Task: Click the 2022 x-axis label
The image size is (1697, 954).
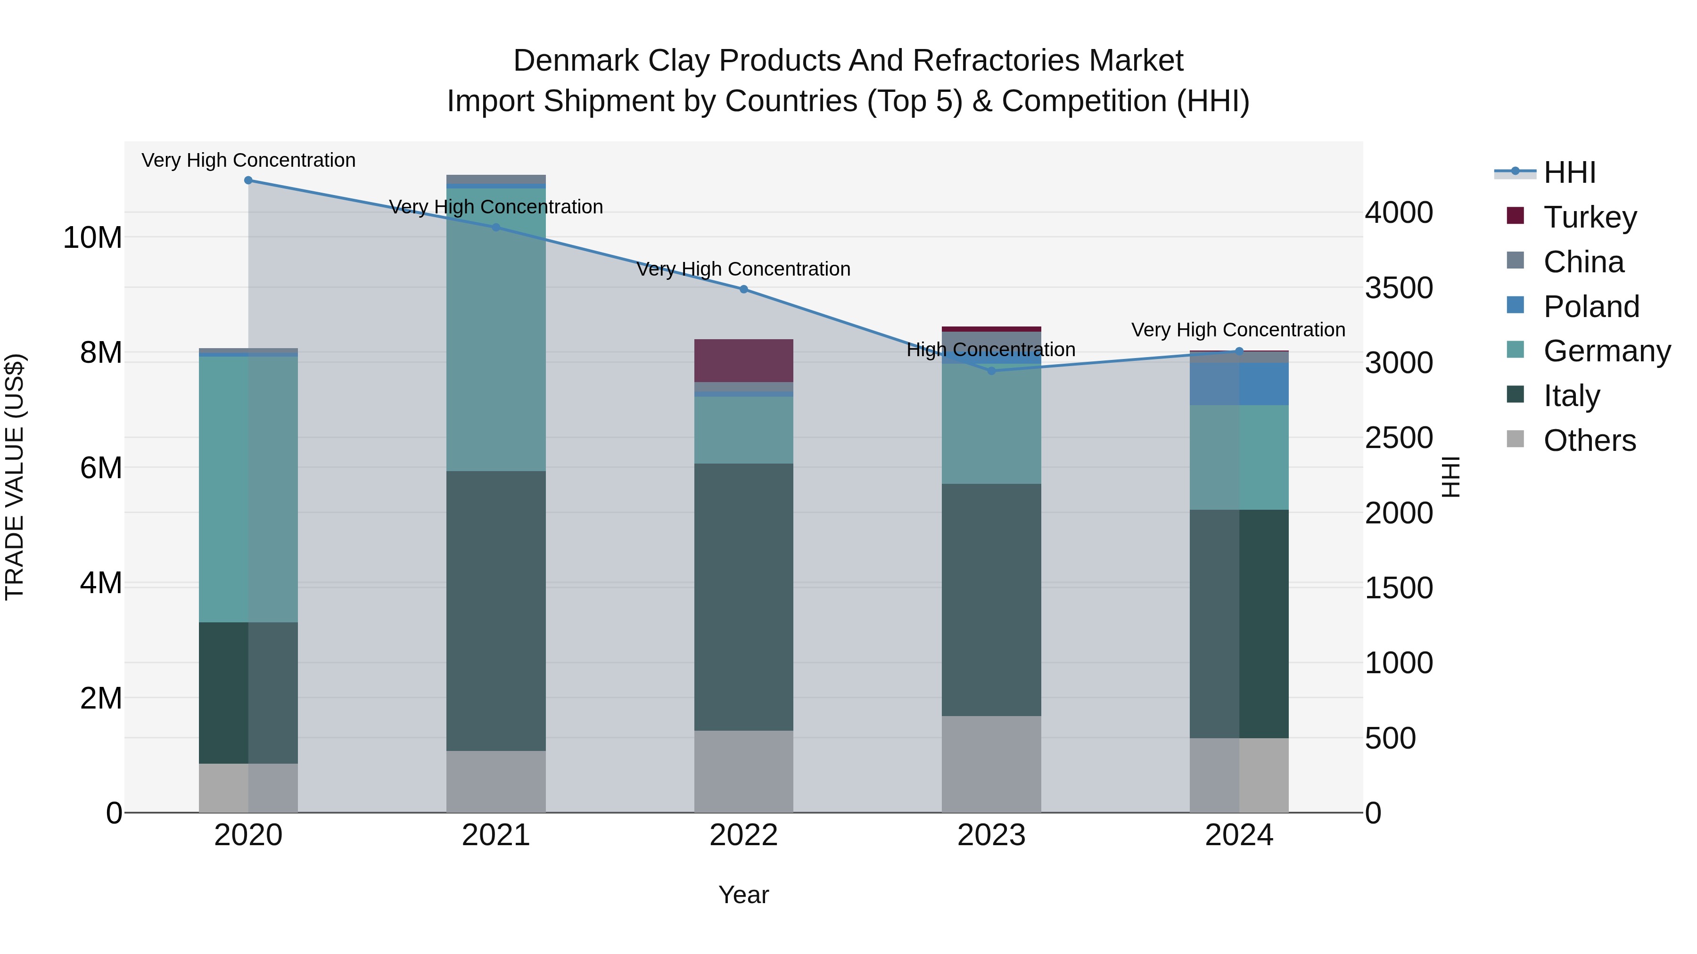Action: 744,835
